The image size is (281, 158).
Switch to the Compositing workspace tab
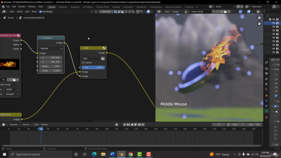tap(155, 7)
